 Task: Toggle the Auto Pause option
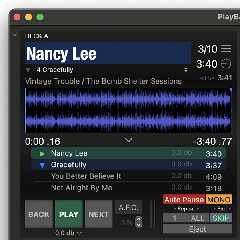(184, 200)
